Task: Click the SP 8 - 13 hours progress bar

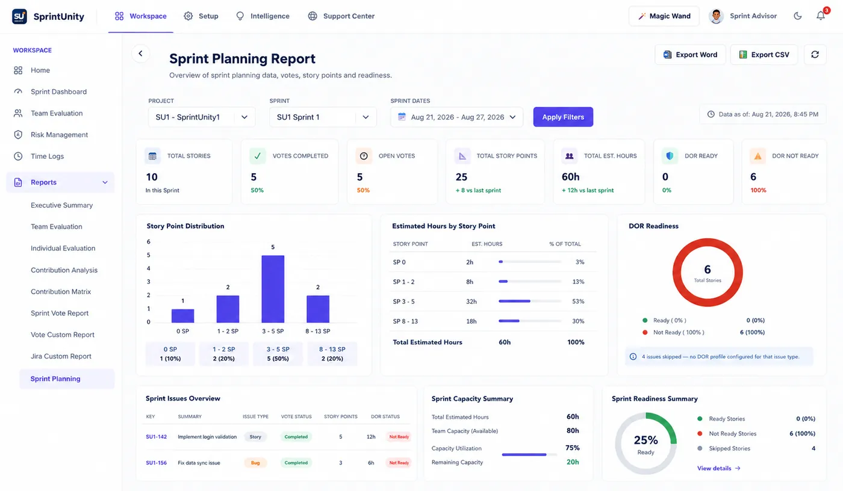Action: [x=530, y=321]
